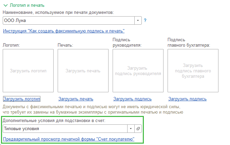Click the ООО Луна name input field
Image resolution: width=230 pixels, height=145 pixels.
(68, 20)
